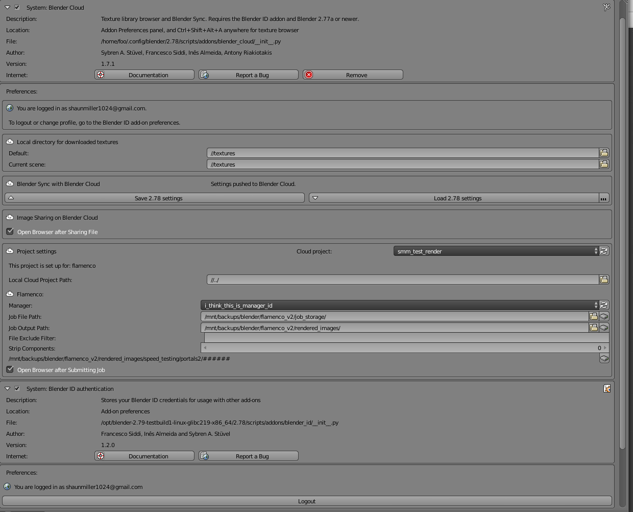Open file browser for Job File Path

594,317
